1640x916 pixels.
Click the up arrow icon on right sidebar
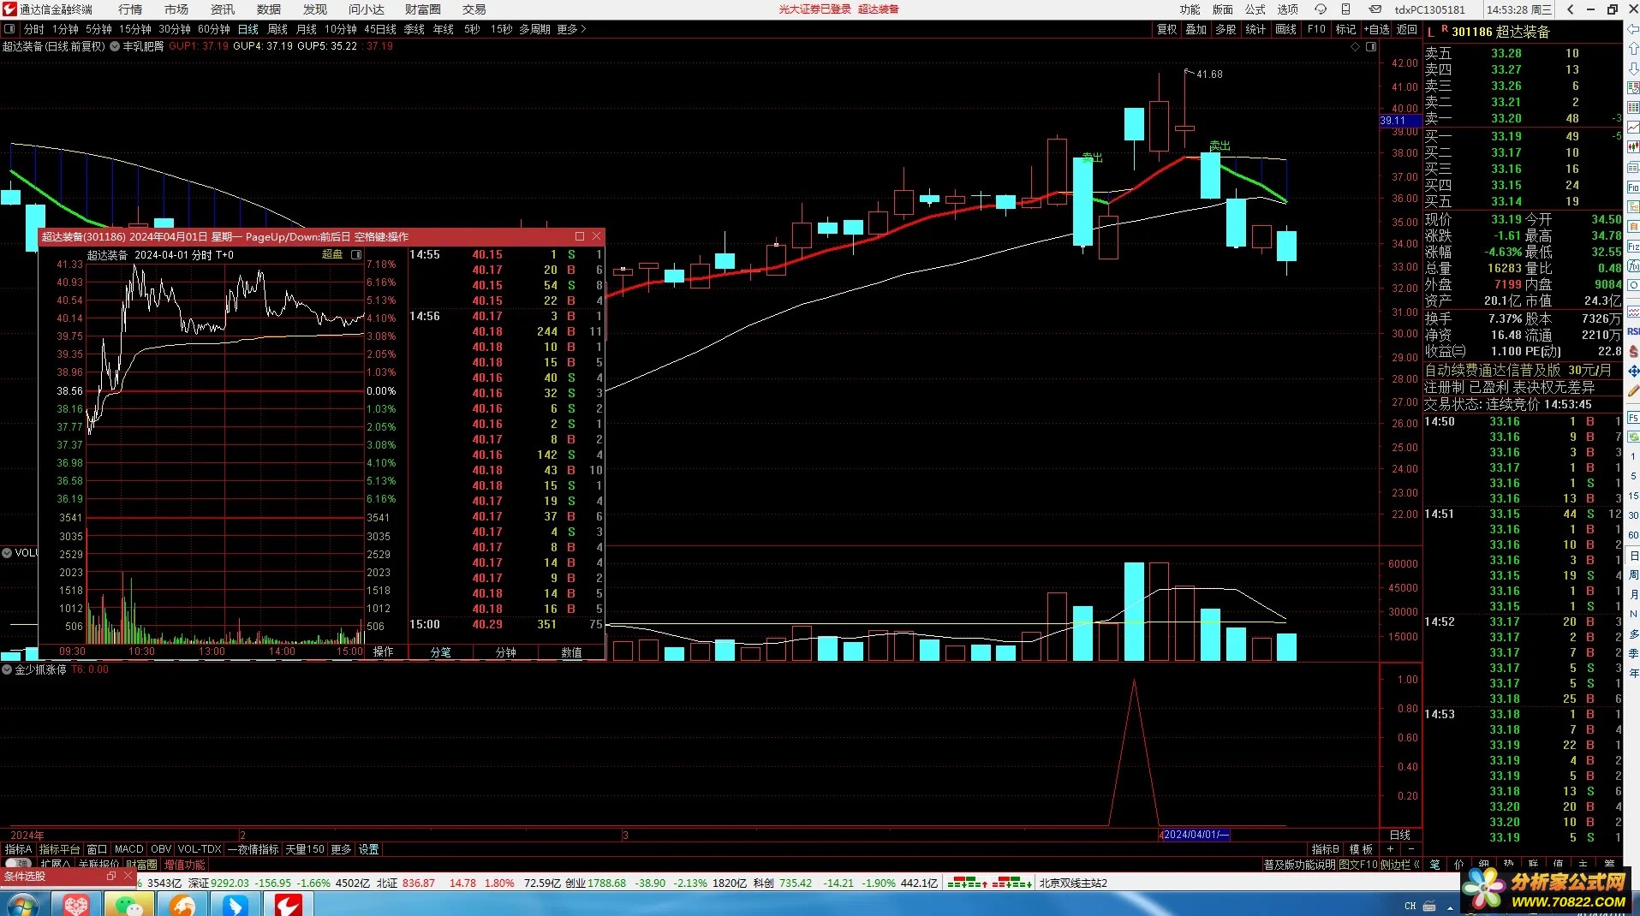pos(1632,49)
